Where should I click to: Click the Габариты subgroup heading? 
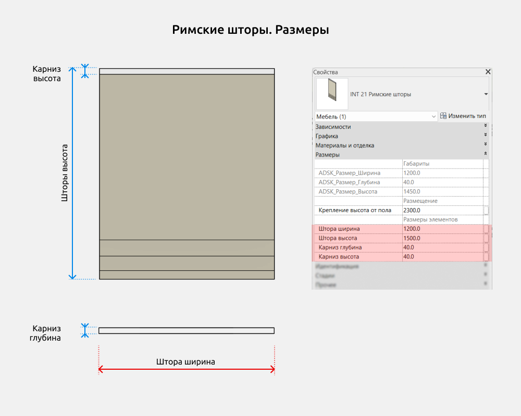416,164
